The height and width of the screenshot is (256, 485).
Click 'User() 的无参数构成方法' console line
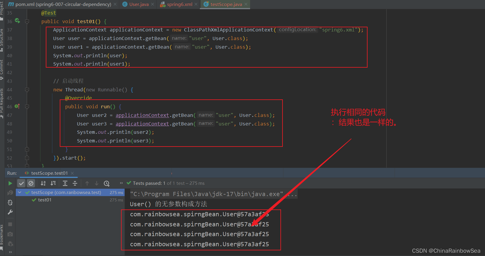168,204
